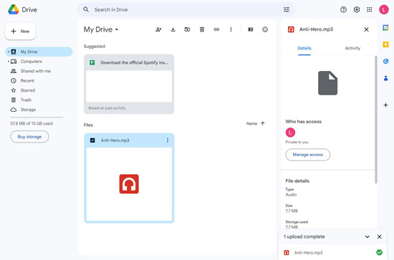Collapse the upload complete panel

(367, 236)
